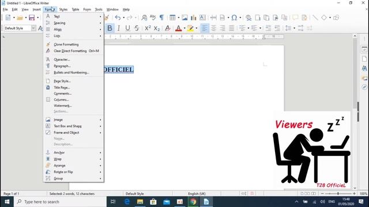
Task: Toggle Align Left button
Action: (x=205, y=28)
